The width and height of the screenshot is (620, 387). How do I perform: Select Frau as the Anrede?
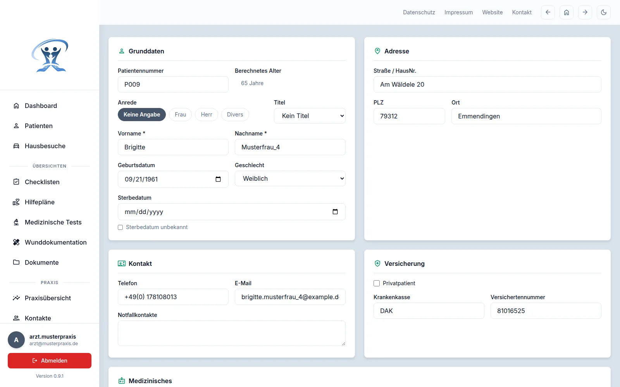(x=181, y=115)
